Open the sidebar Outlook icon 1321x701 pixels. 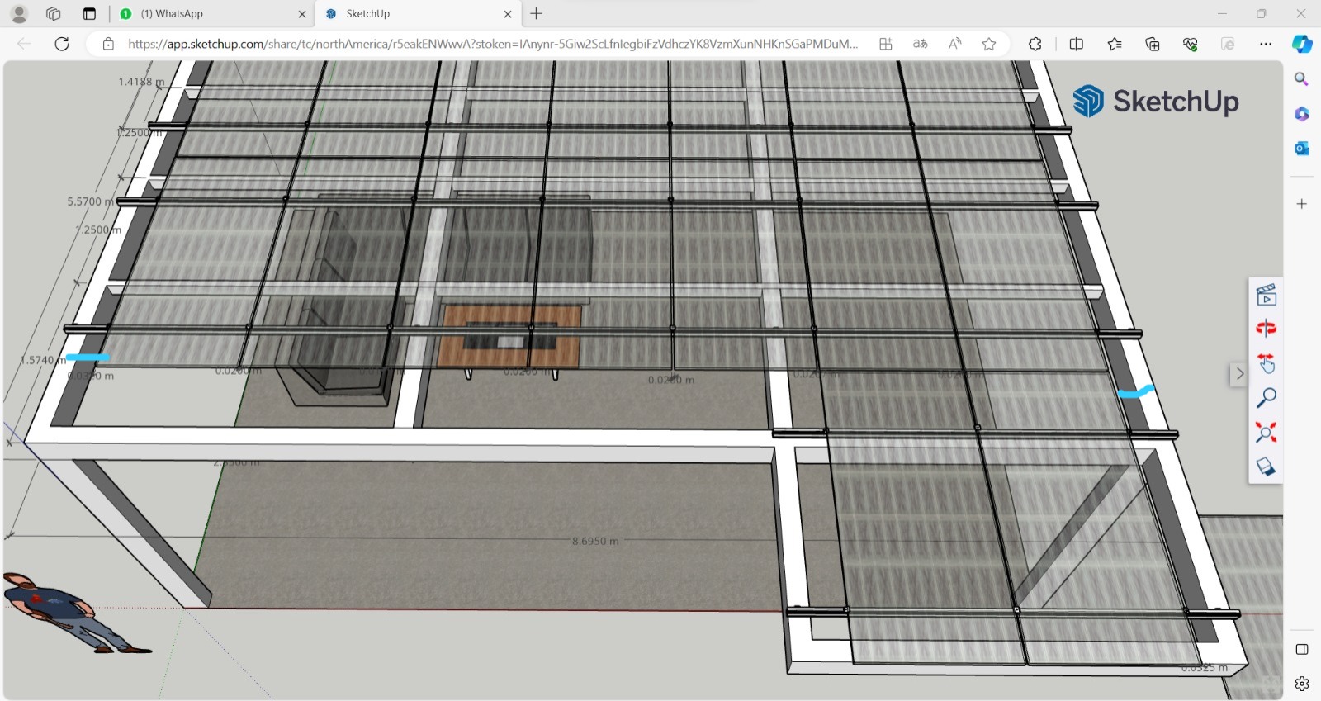(1302, 149)
